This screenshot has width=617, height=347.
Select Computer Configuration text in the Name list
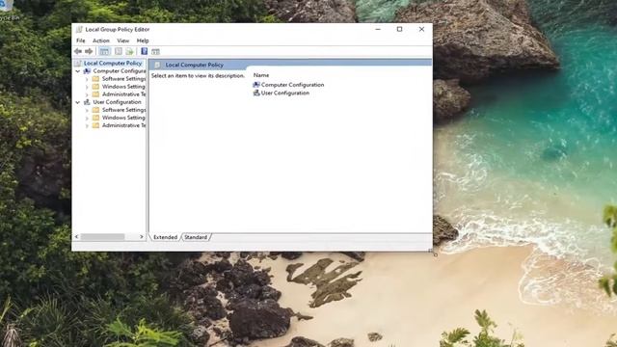(292, 85)
